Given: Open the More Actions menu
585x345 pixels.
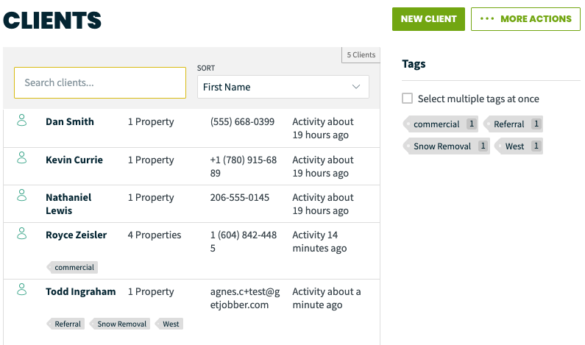Looking at the screenshot, I should click(x=525, y=19).
